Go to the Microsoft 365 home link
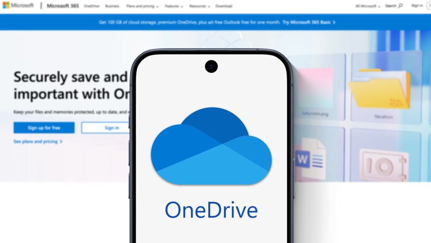Viewport: 431px width, 243px height. point(63,6)
